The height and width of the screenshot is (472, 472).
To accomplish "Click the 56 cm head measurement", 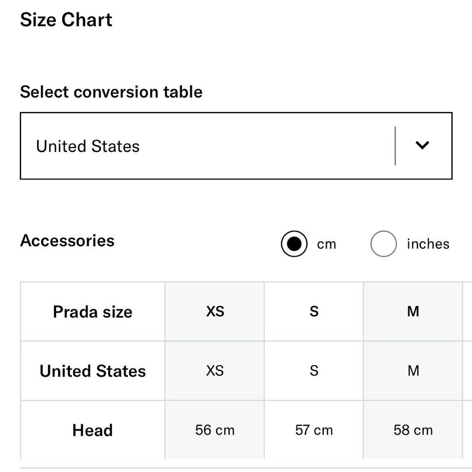I will point(215,430).
